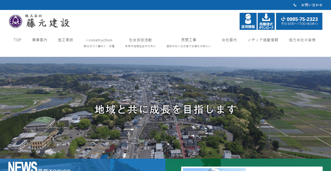Navigate to the TOP menu item
331x171 pixels.
(17, 40)
